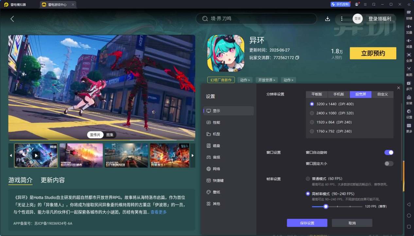Open 网络 settings category

[229, 169]
